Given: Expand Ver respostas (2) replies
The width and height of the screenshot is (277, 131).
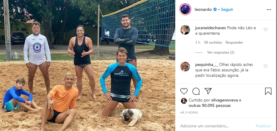Looking at the screenshot, I should point(221,52).
